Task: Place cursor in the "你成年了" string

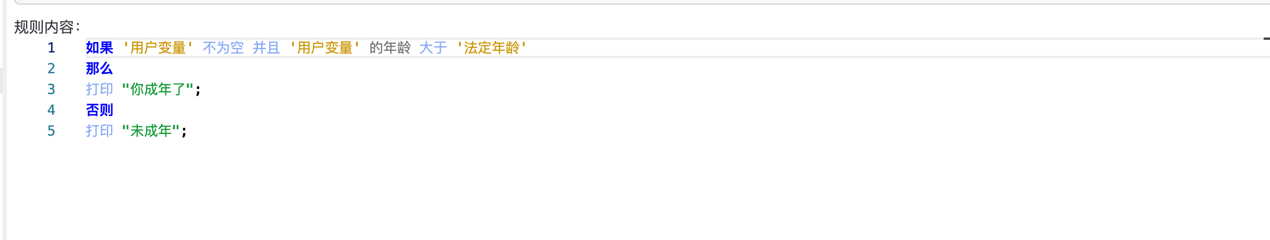Action: click(x=157, y=89)
